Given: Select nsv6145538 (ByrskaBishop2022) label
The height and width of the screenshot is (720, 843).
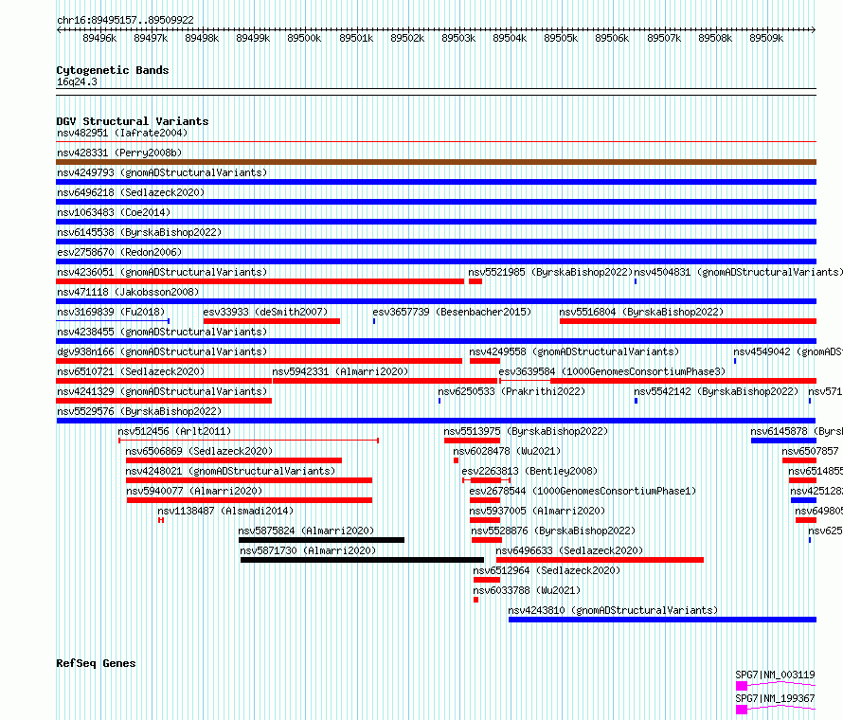Looking at the screenshot, I should tap(139, 232).
